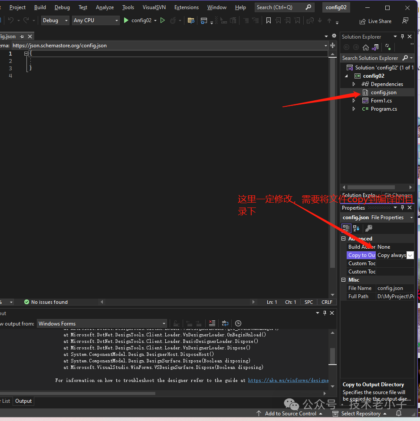Open the Debug configuration dropdown

56,20
